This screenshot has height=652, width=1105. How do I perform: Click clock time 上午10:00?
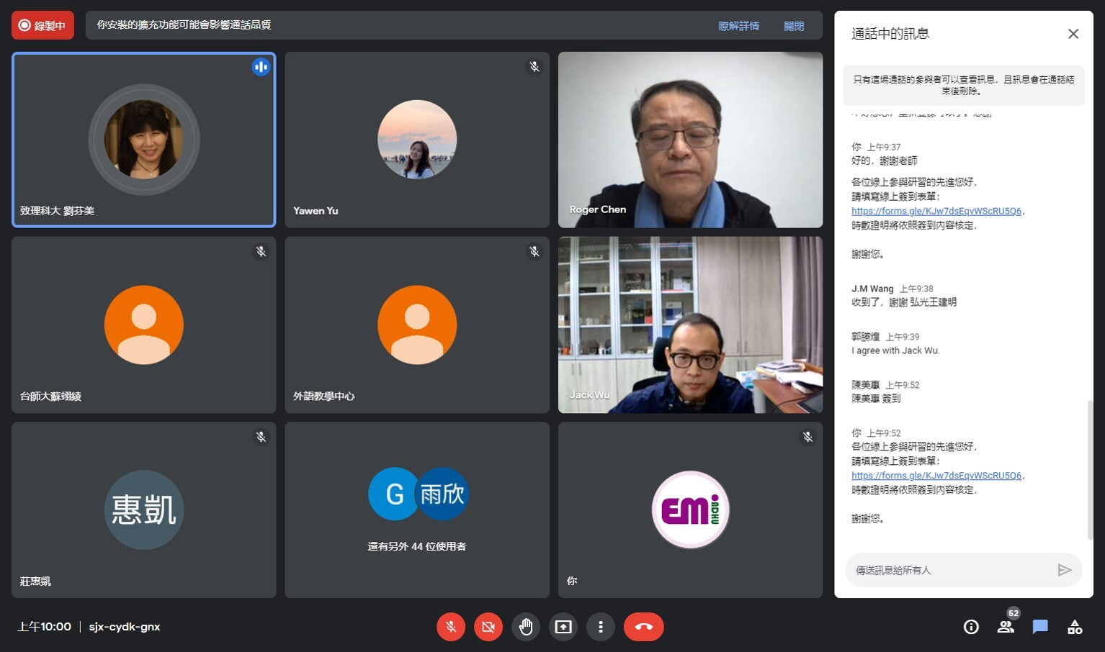click(44, 627)
